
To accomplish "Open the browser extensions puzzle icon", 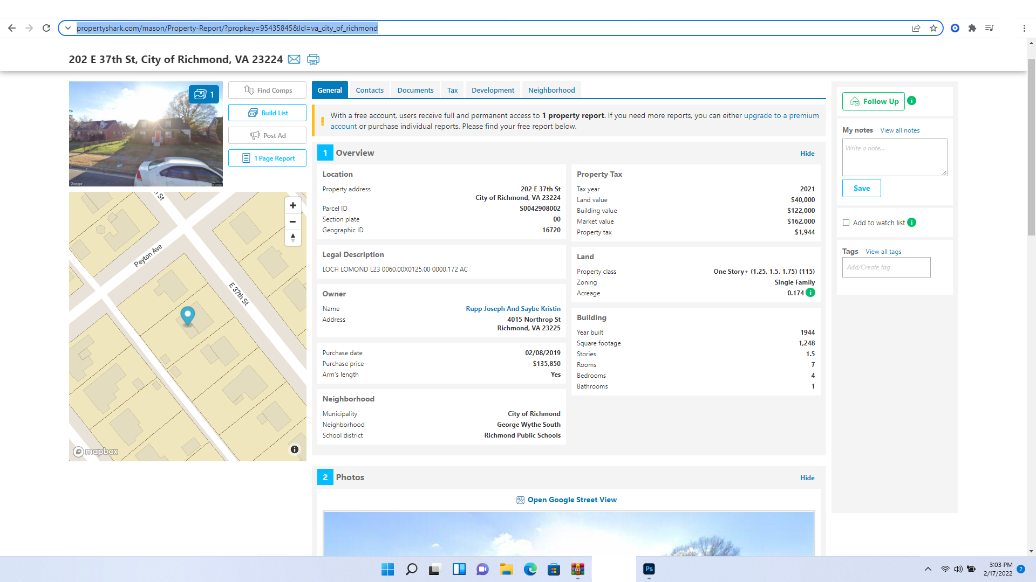I will [972, 28].
